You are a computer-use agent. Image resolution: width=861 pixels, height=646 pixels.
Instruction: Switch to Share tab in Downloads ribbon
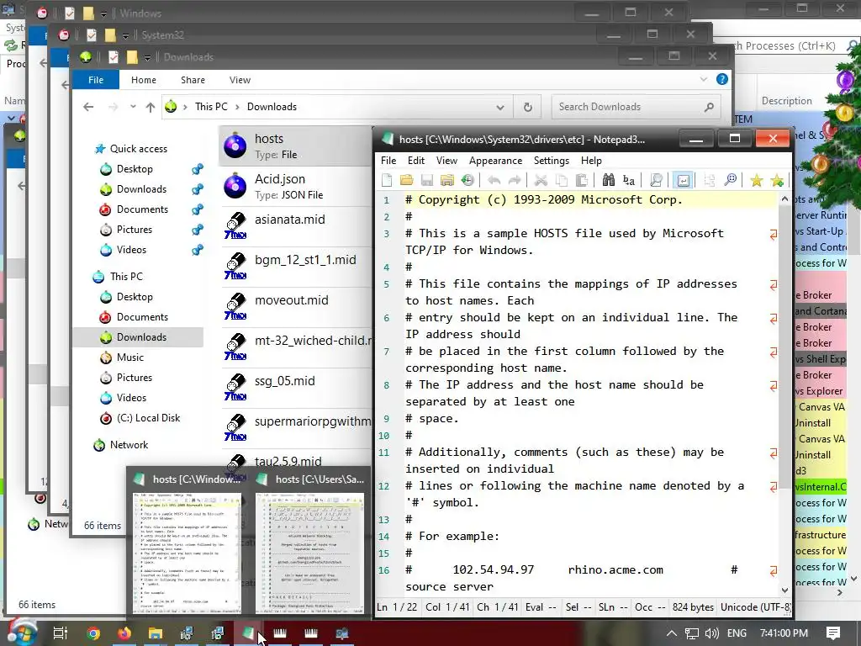[193, 80]
